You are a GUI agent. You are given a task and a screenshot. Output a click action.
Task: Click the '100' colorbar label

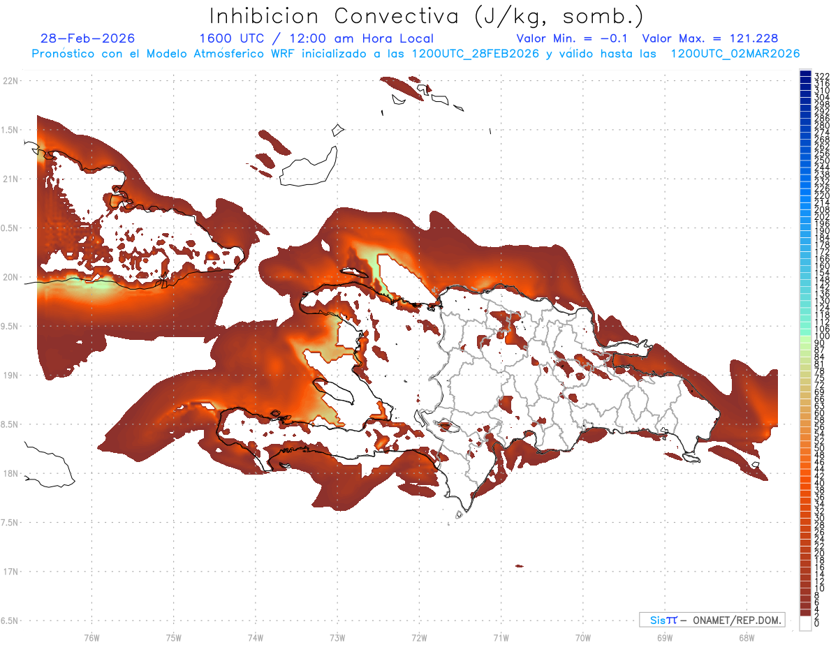(822, 336)
